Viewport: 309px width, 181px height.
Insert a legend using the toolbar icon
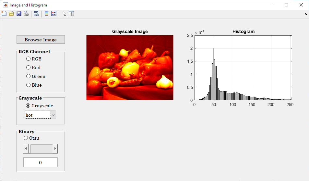pos(54,14)
